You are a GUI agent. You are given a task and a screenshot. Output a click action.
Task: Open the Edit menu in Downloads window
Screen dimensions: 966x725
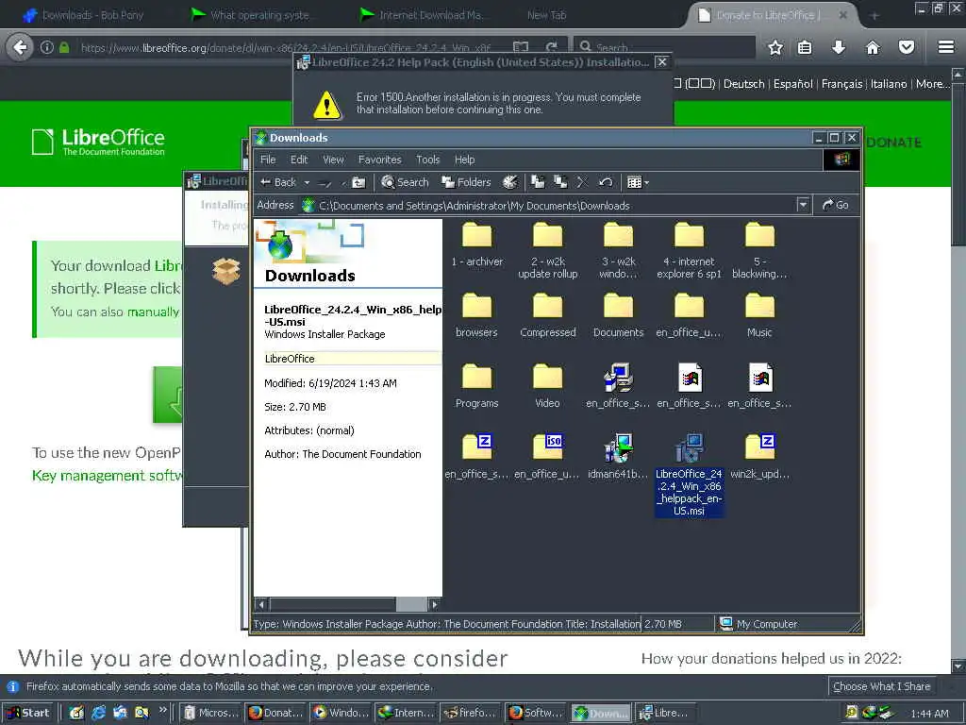click(299, 160)
